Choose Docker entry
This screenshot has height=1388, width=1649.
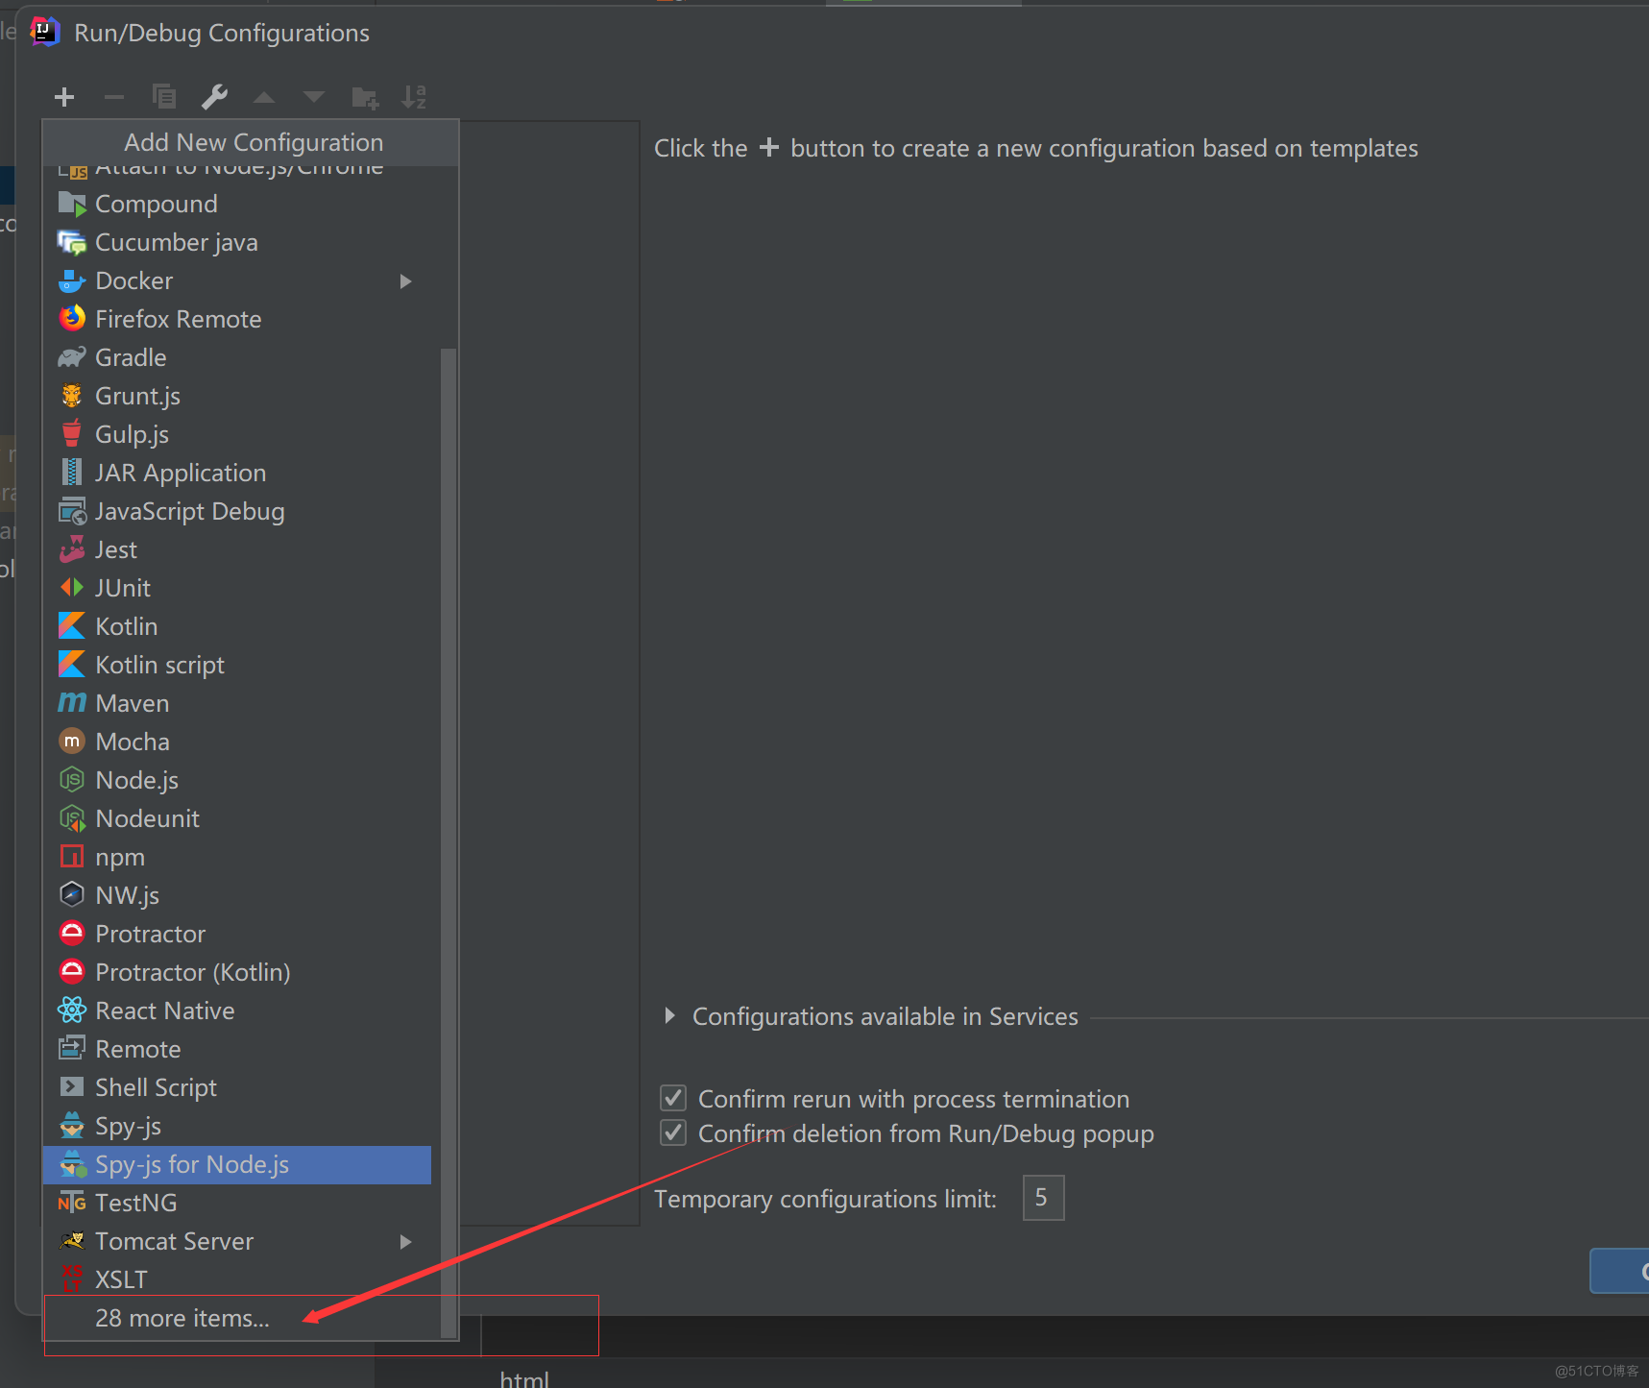(x=237, y=280)
